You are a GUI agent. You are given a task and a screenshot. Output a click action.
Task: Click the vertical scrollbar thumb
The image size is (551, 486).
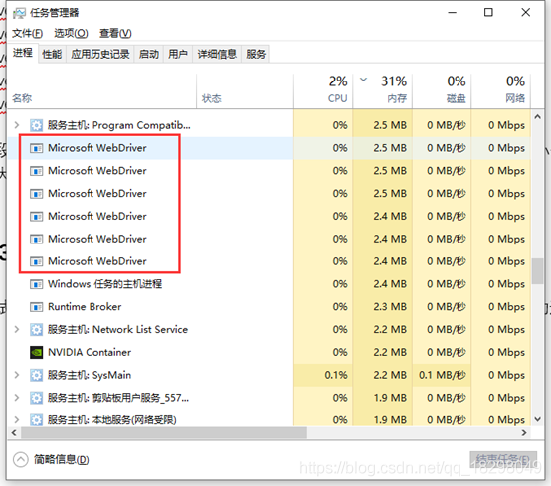coord(537,271)
